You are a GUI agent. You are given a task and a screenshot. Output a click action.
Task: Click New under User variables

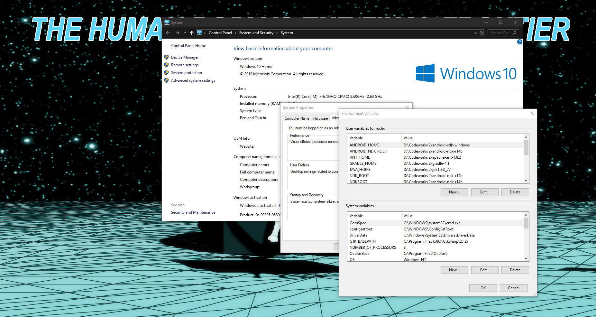tap(454, 192)
